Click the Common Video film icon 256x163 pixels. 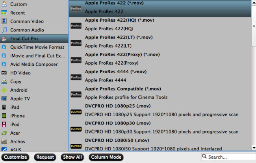click(4, 21)
